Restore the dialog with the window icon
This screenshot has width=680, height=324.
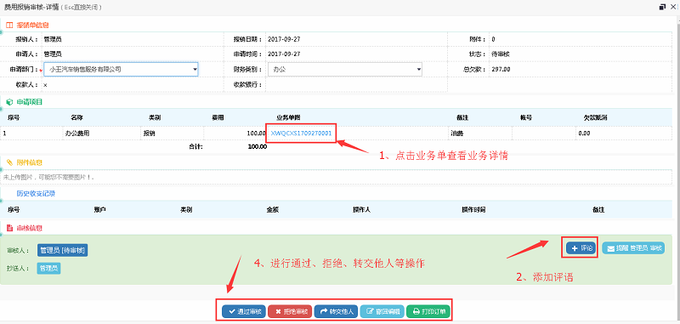coord(662,7)
